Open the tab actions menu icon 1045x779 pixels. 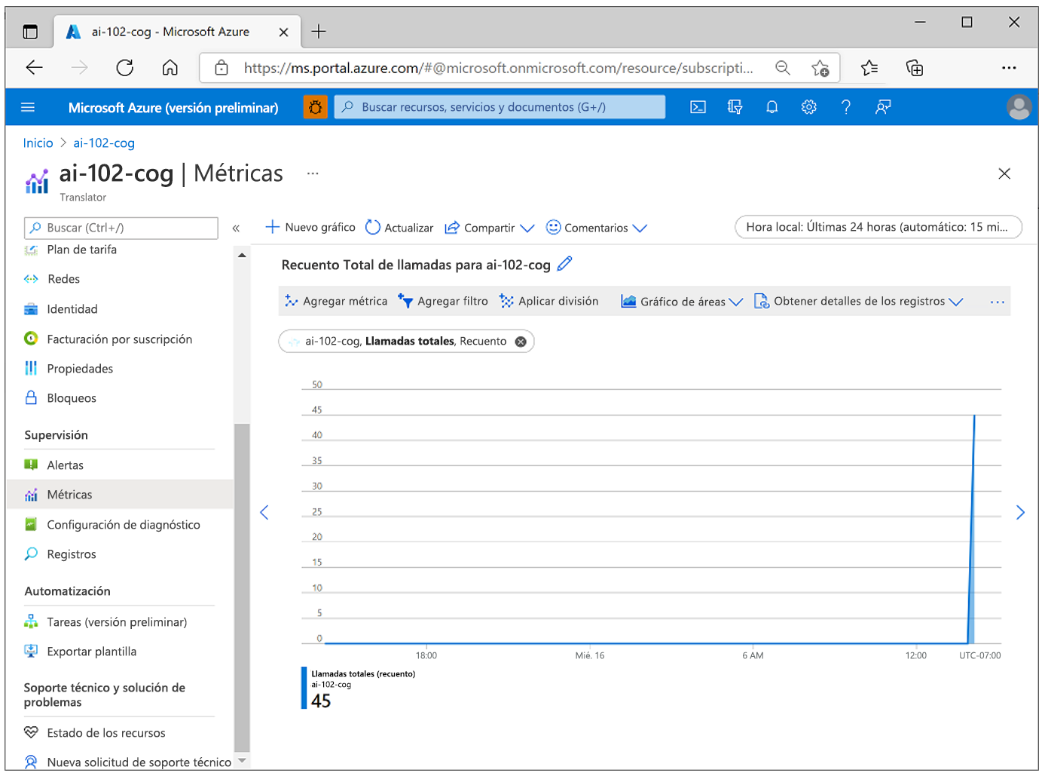pos(30,32)
